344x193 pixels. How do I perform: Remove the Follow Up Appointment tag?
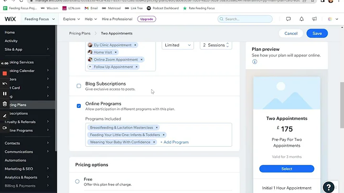pos(137,67)
